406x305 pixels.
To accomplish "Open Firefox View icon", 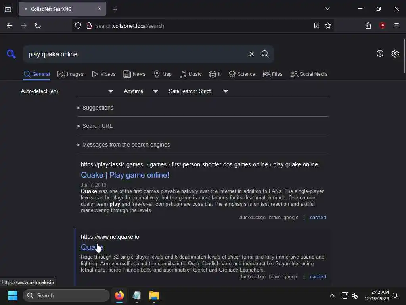I will pos(8,9).
